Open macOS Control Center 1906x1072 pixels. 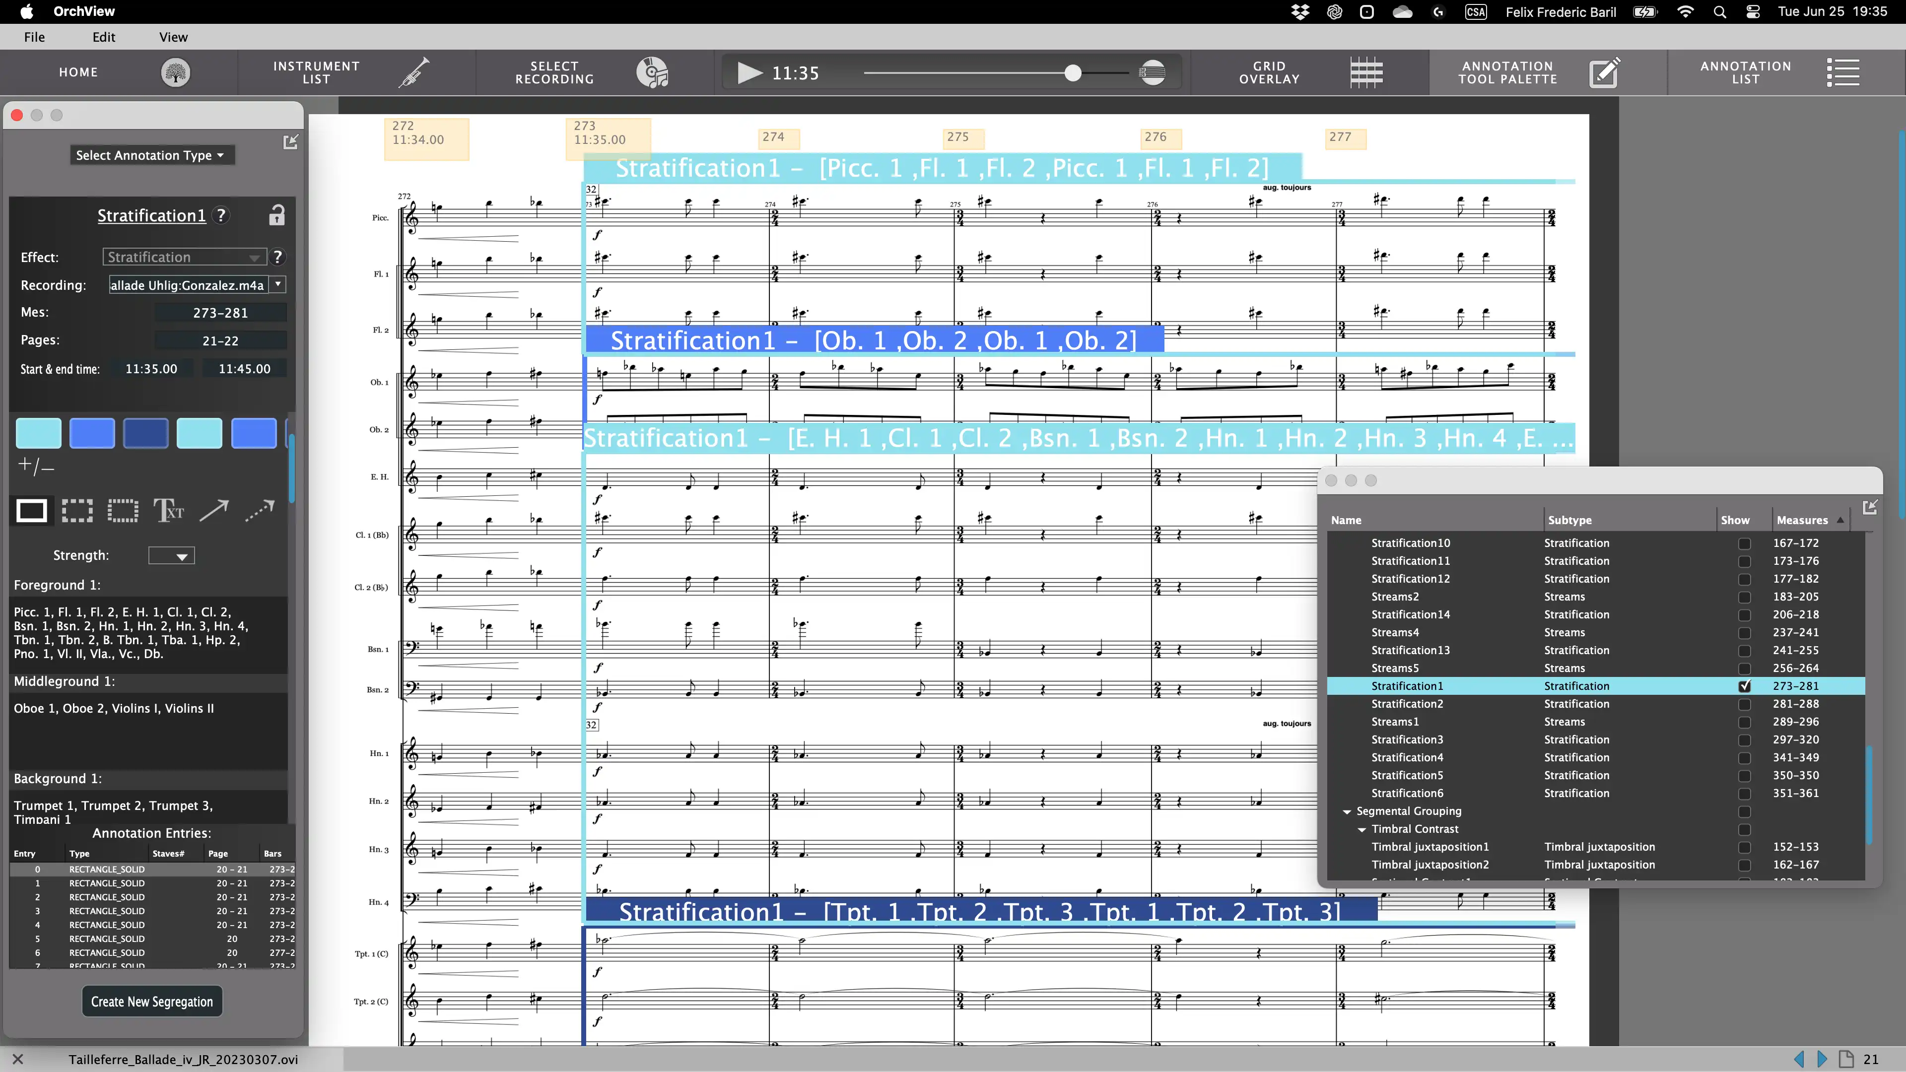click(x=1753, y=12)
